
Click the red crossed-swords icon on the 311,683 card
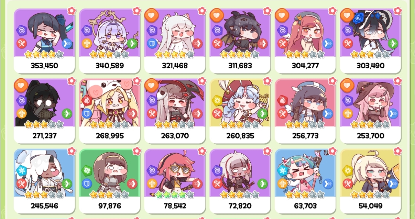(x=217, y=44)
